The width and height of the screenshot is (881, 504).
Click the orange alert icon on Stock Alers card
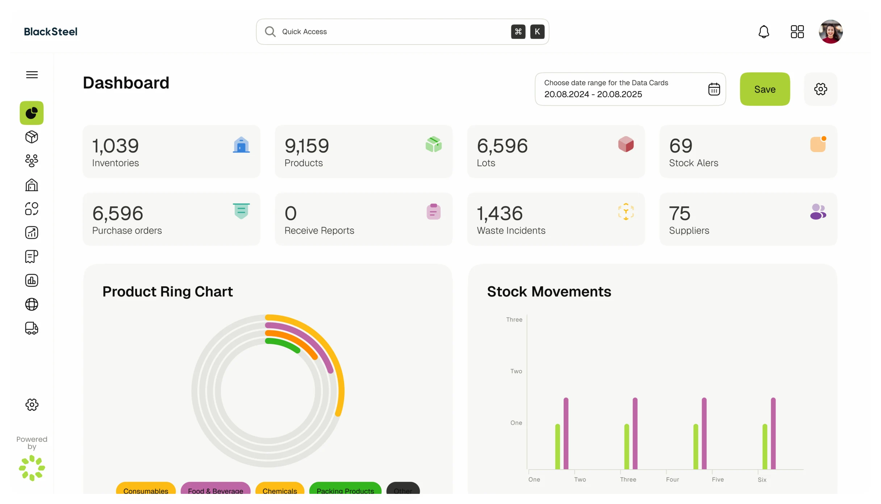coord(818,144)
